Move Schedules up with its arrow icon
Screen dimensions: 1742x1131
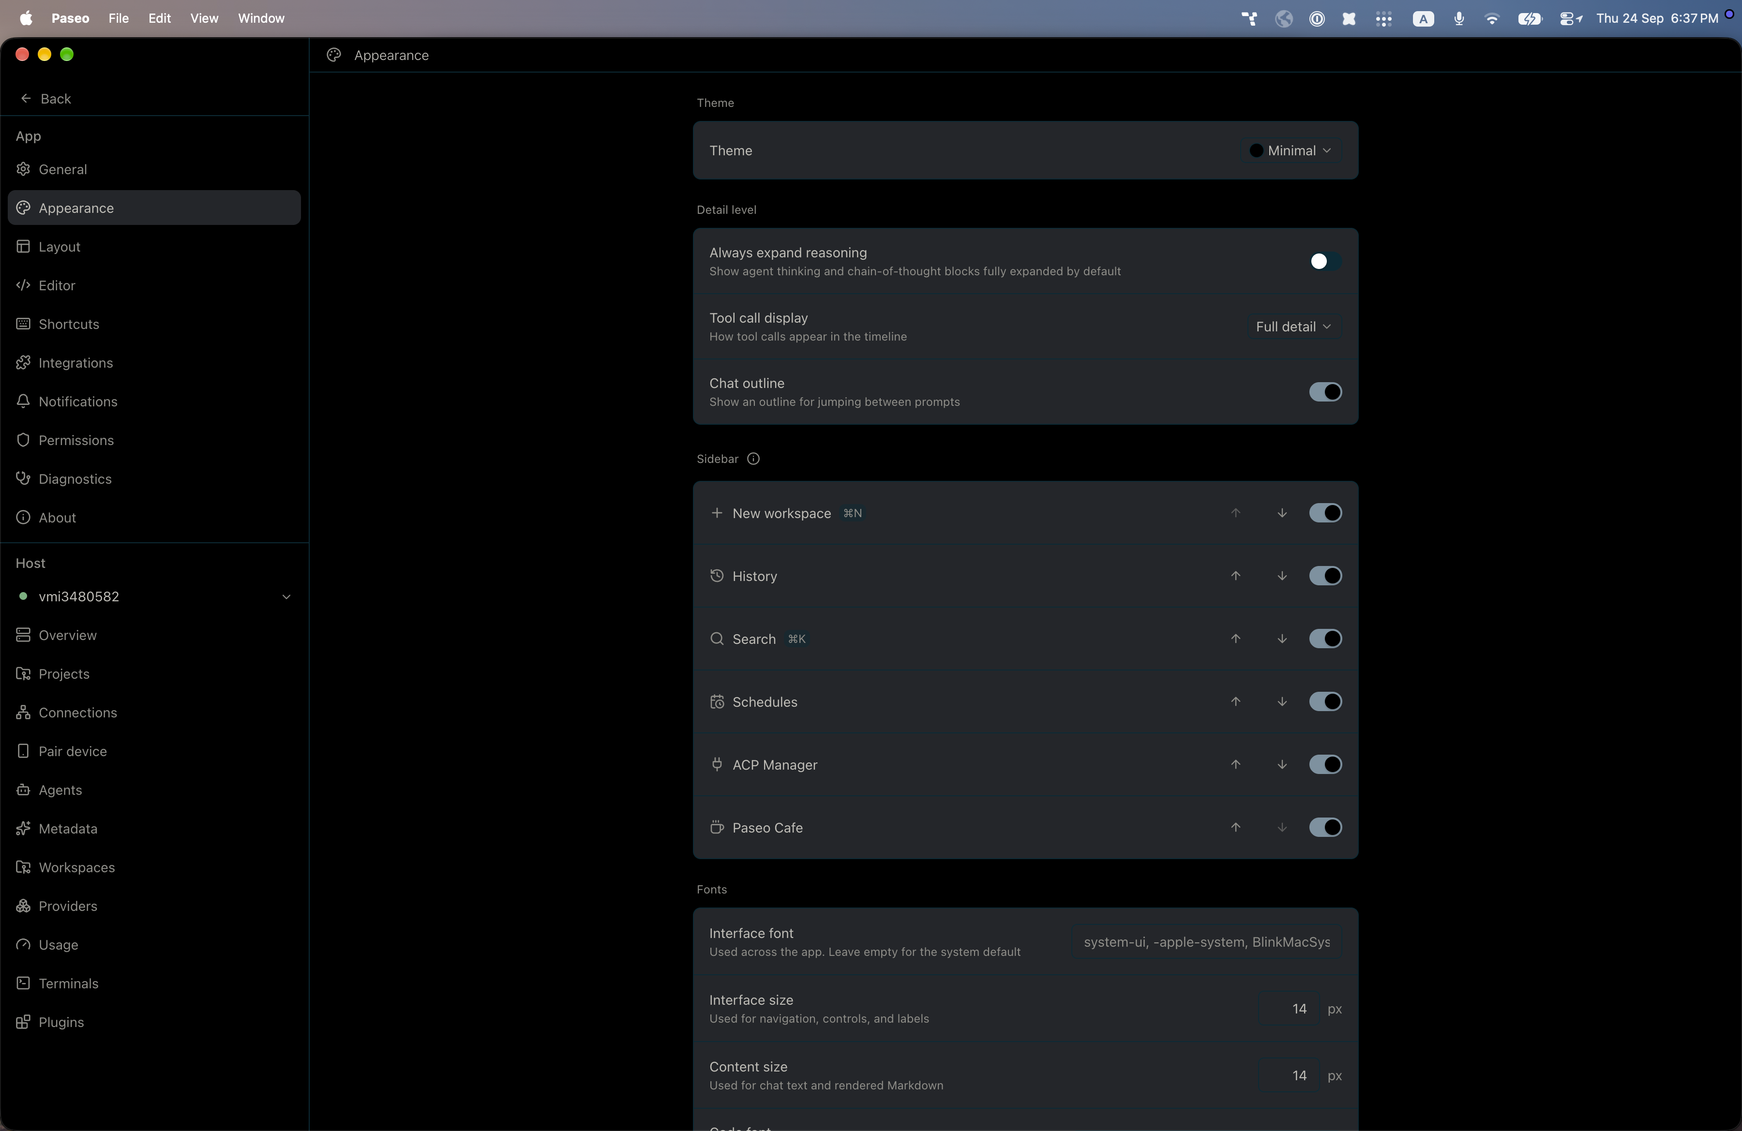click(x=1235, y=701)
